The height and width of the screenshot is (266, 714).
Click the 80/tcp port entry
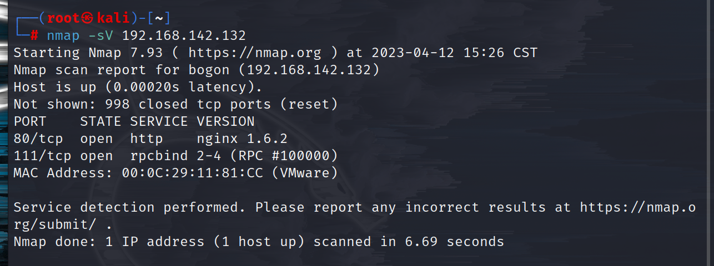[x=38, y=139]
